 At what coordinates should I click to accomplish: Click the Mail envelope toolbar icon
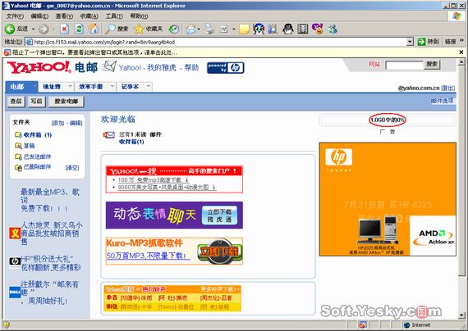pyautogui.click(x=191, y=29)
